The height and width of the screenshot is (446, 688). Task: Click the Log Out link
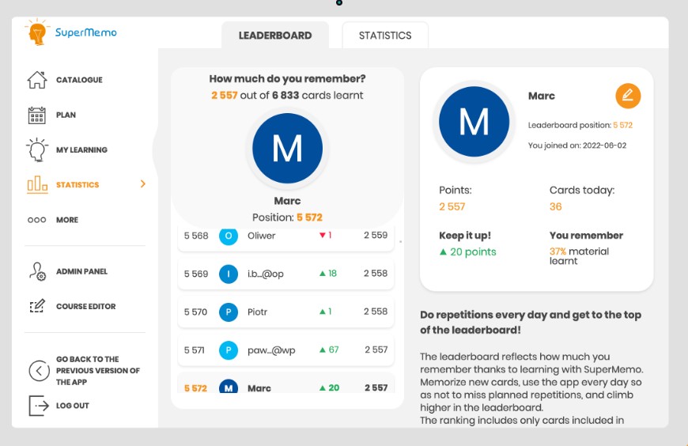(73, 406)
